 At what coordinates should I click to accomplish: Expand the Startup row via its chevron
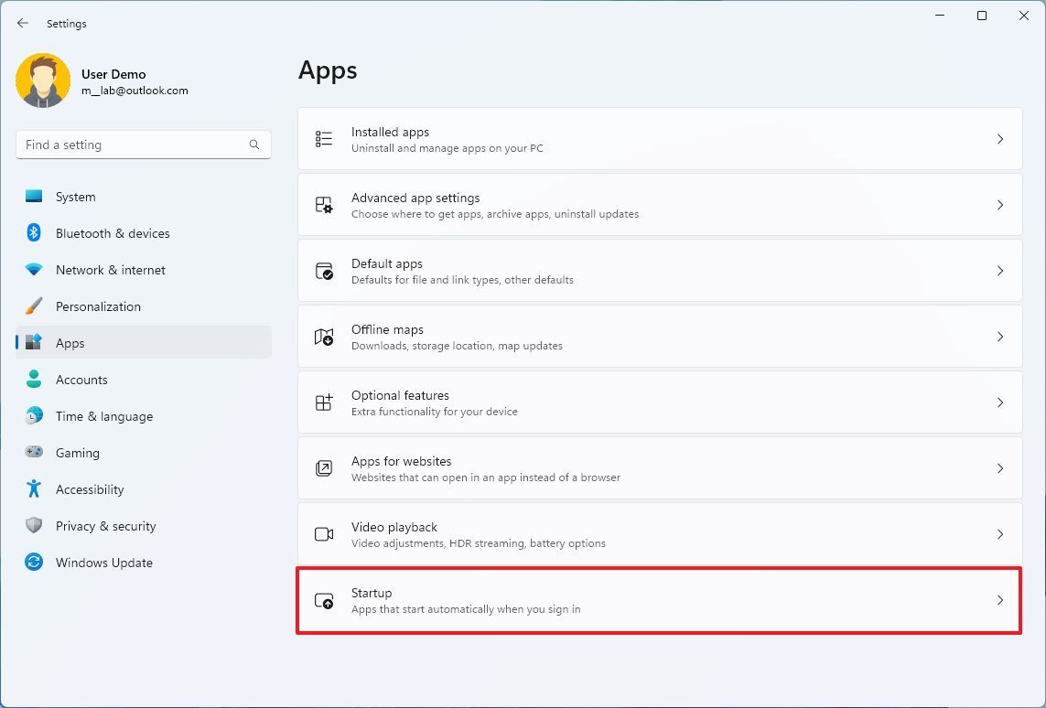tap(999, 601)
